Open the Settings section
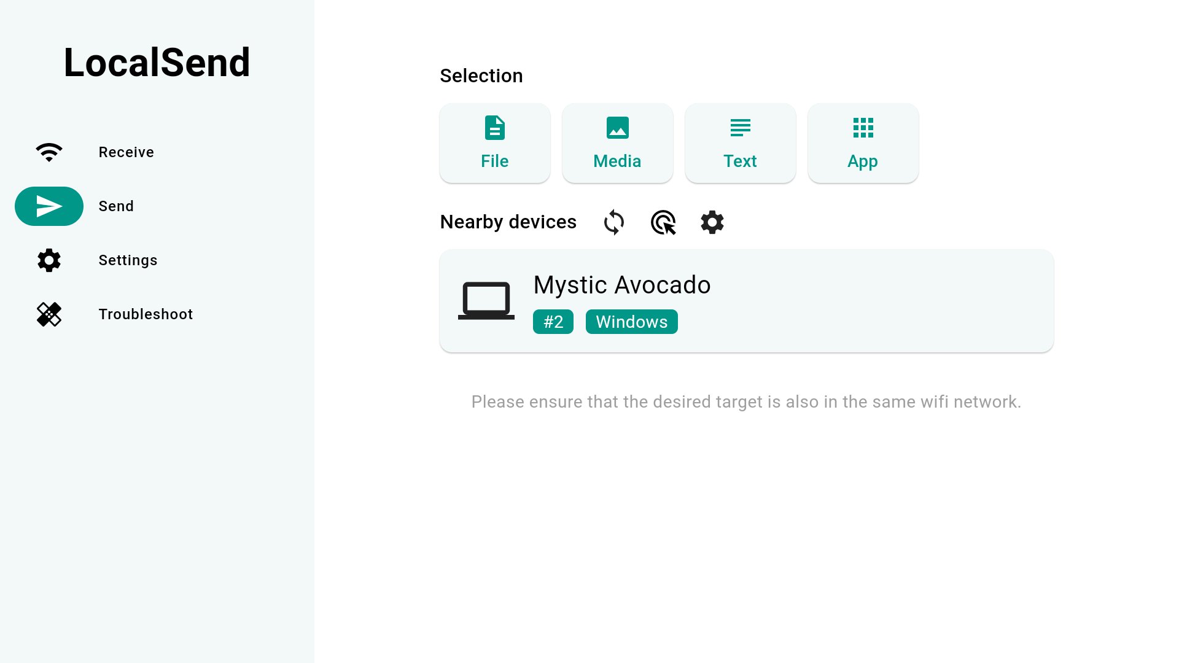 128,260
